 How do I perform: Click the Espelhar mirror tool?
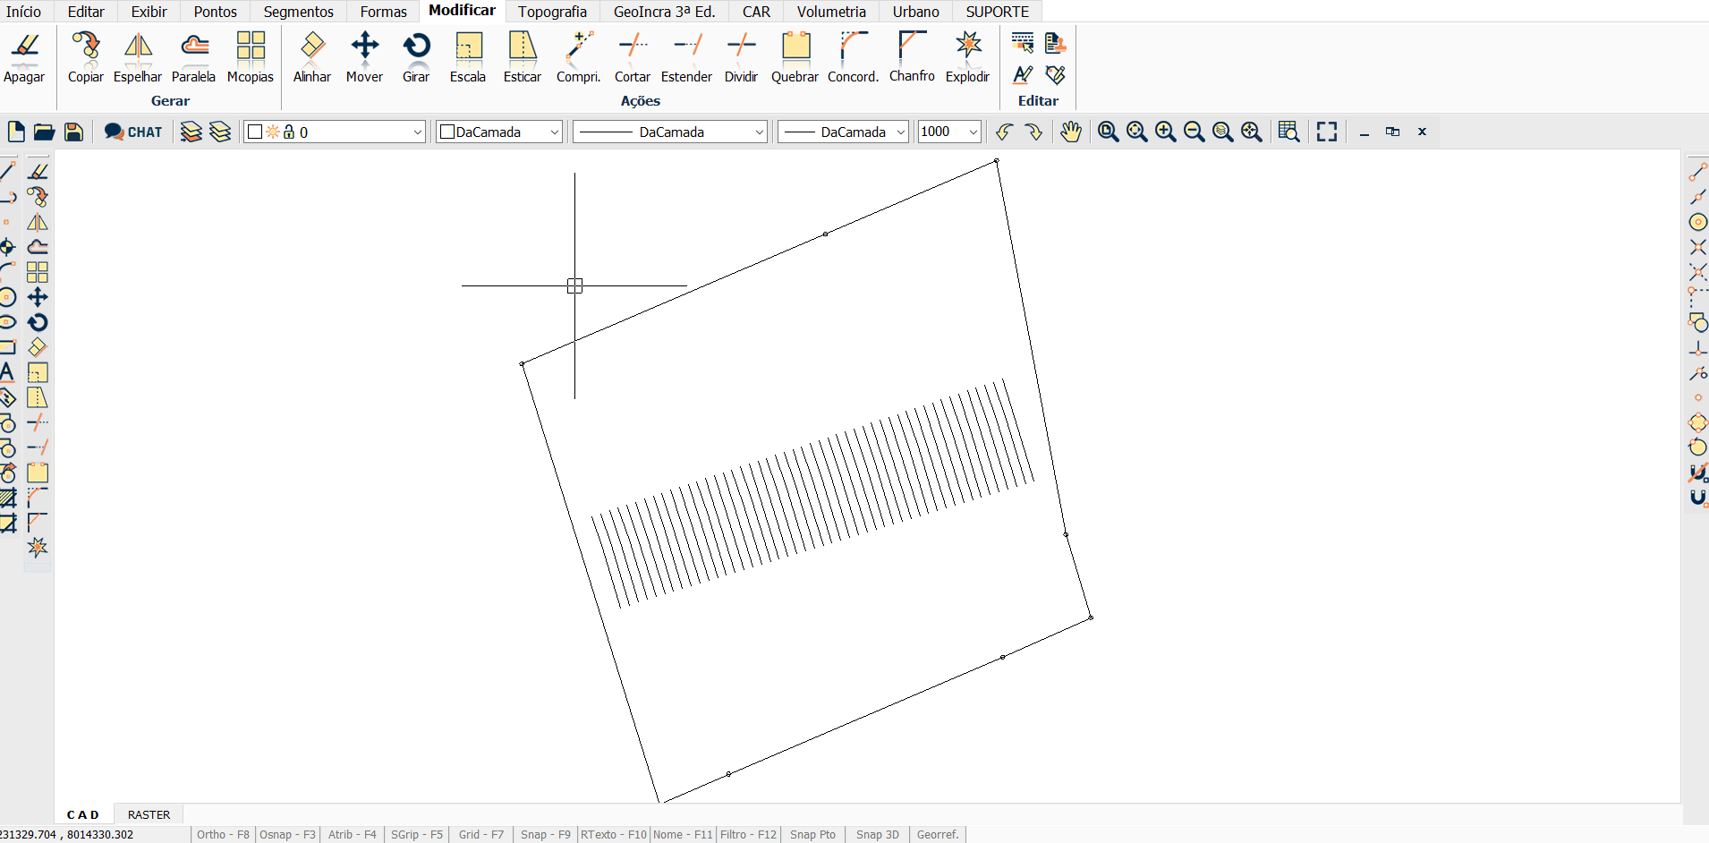pyautogui.click(x=138, y=57)
